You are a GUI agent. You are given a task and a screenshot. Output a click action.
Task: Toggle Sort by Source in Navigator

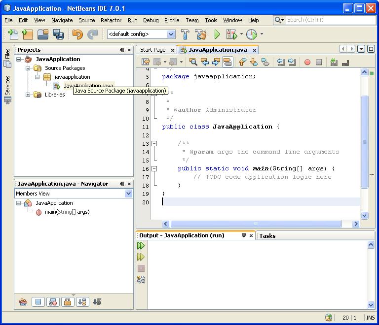tap(97, 302)
